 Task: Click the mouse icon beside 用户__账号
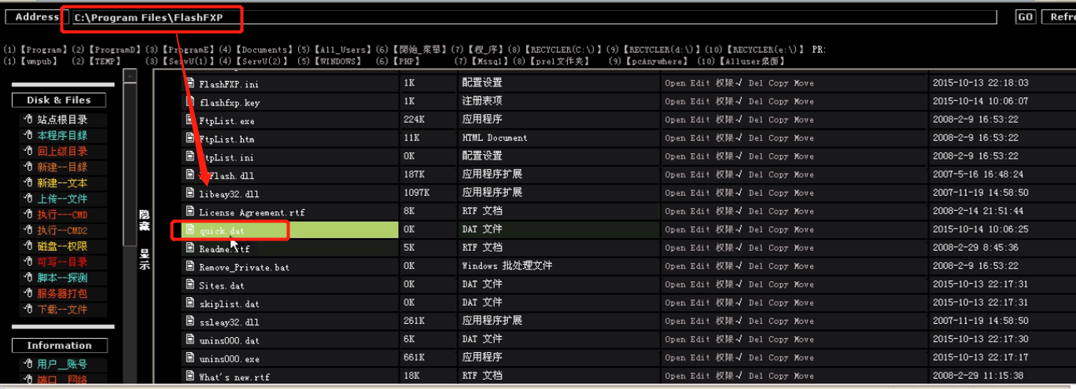click(28, 364)
